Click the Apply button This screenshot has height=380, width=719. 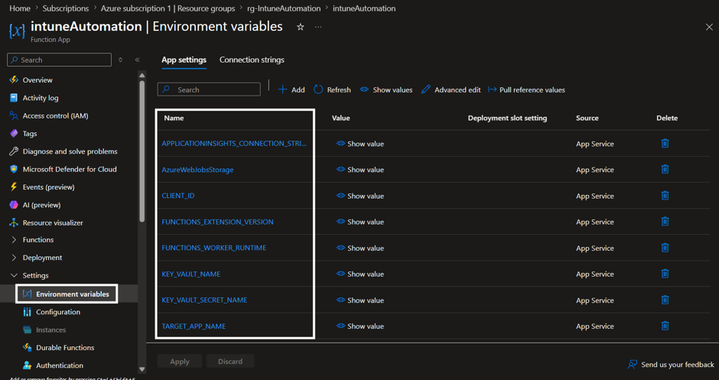coord(180,361)
